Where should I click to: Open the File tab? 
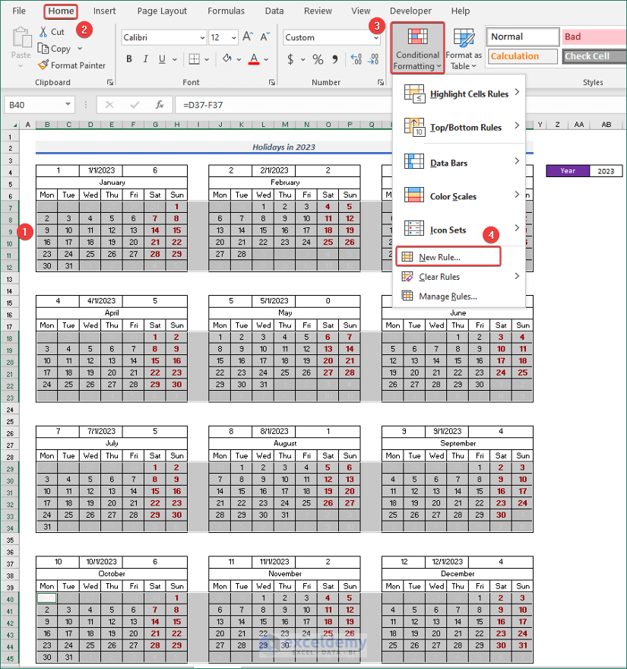19,11
